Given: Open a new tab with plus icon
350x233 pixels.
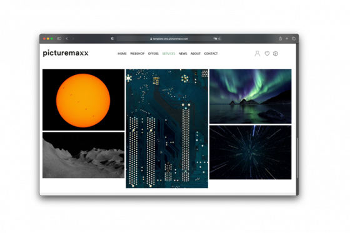Looking at the screenshot, I should pos(287,39).
